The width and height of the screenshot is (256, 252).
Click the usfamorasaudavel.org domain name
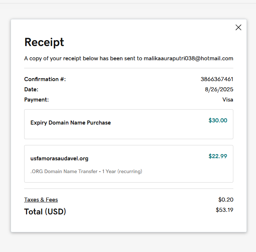pyautogui.click(x=59, y=159)
